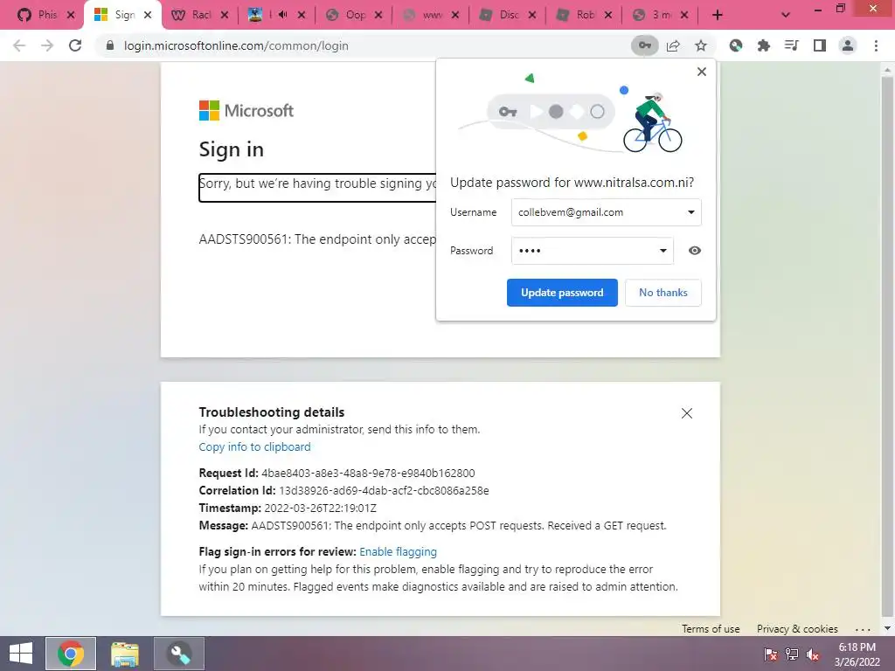Open the Privacy & cookies link

click(797, 629)
